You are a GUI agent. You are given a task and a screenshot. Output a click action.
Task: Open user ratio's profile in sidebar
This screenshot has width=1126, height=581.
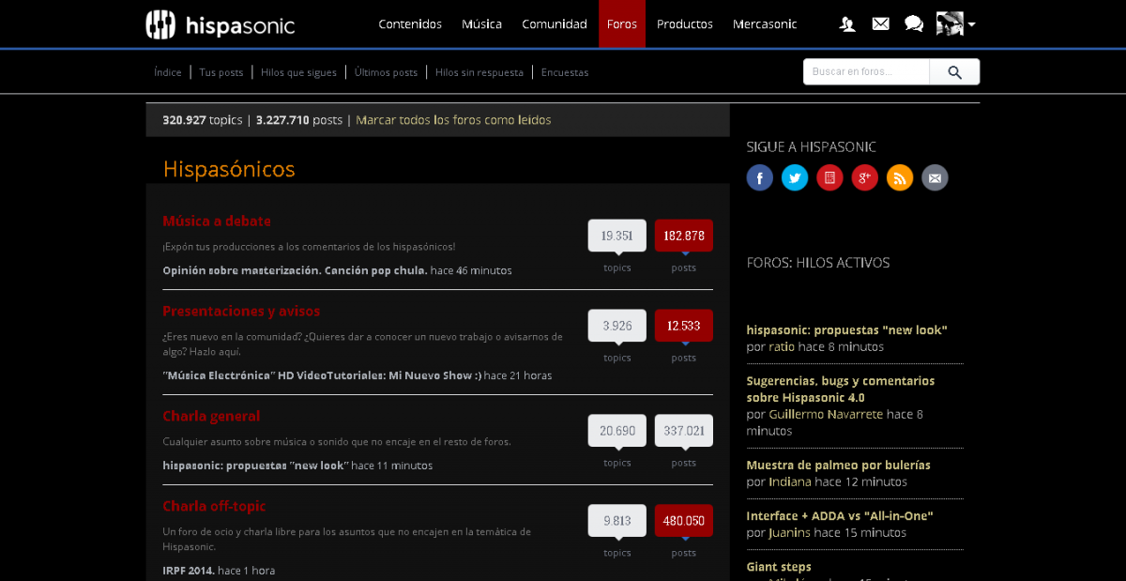pos(782,346)
